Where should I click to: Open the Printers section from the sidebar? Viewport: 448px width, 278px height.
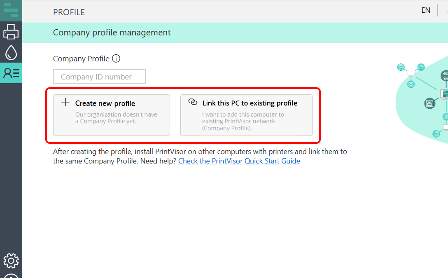tap(11, 31)
